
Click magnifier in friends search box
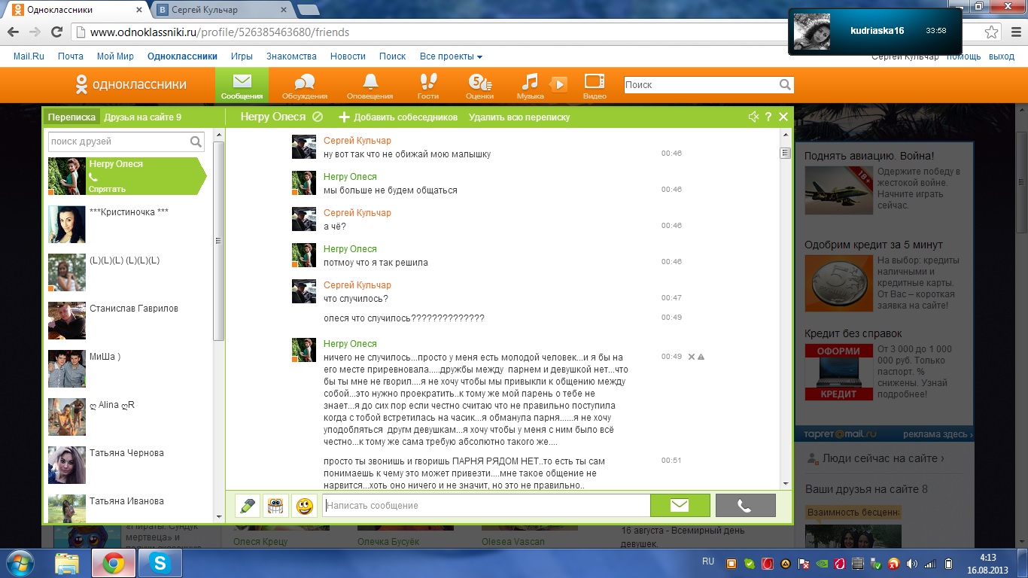(196, 141)
